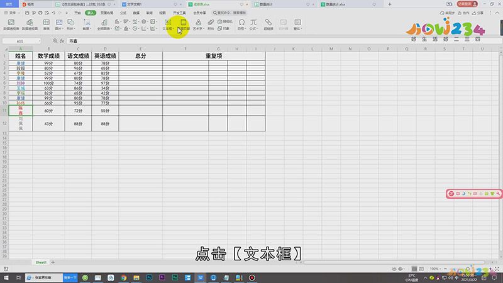Click the 艺术字 WordArt icon
The image size is (503, 283).
198,25
